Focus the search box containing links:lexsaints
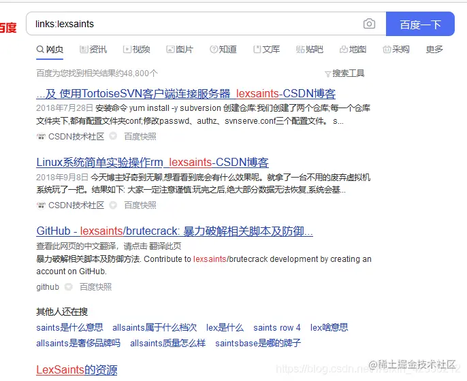The image size is (467, 381). pos(206,24)
